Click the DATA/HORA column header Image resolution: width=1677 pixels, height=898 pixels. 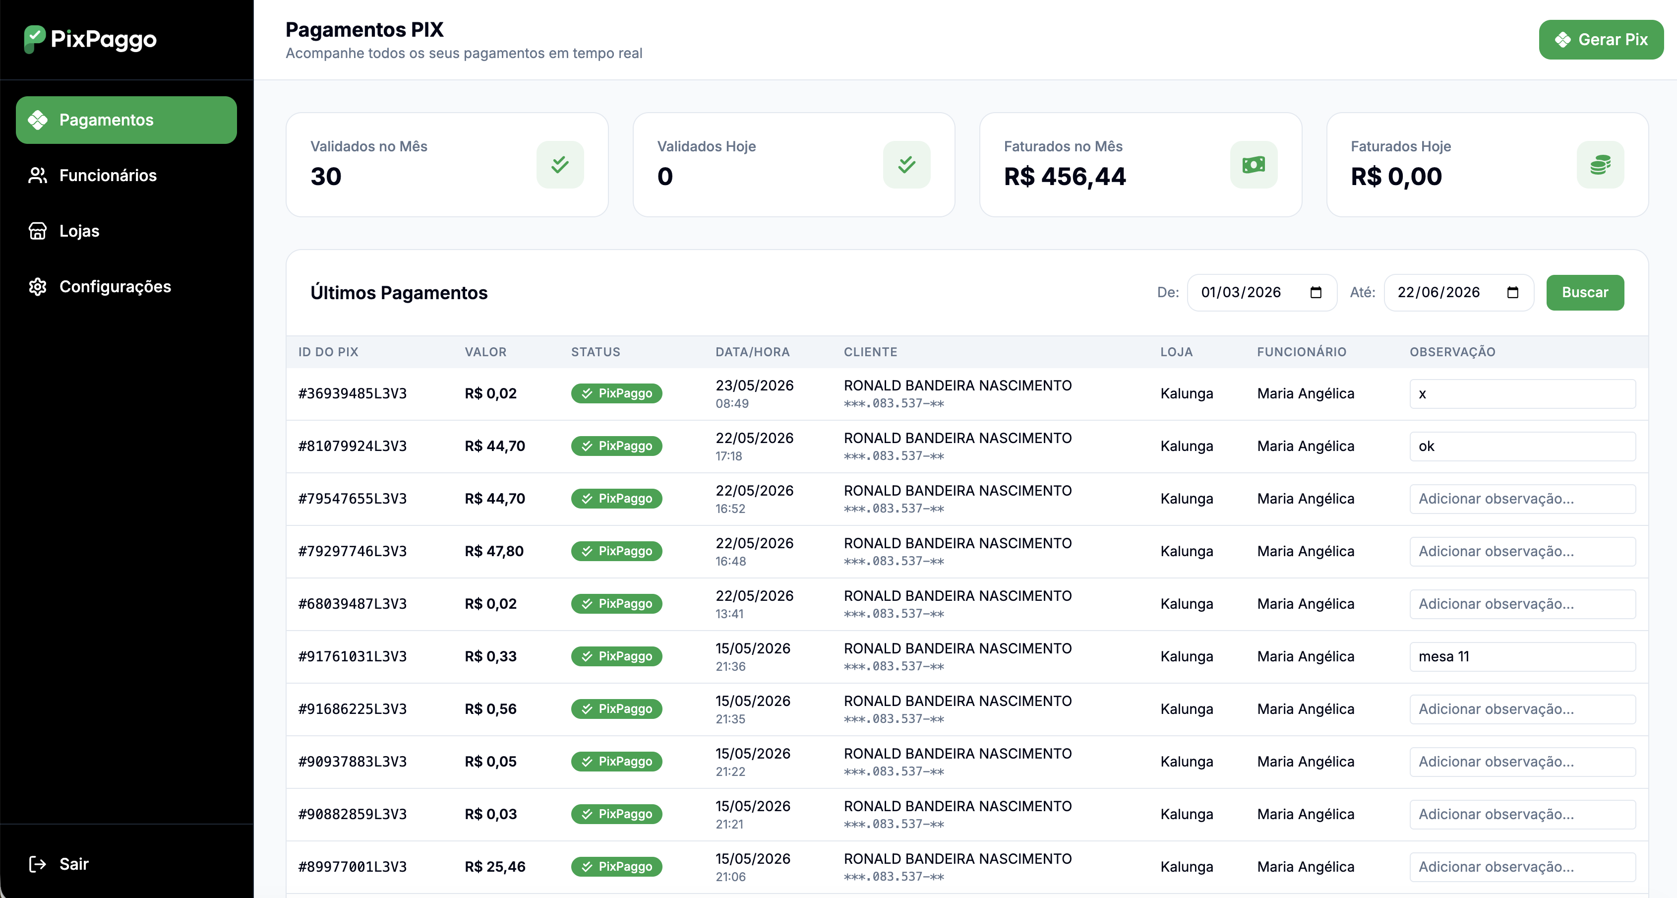pos(753,352)
